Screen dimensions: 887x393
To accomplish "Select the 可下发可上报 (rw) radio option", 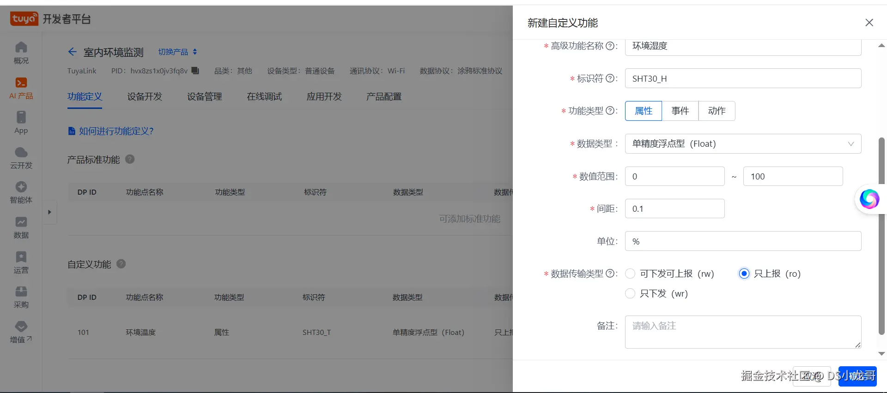I will (x=630, y=274).
